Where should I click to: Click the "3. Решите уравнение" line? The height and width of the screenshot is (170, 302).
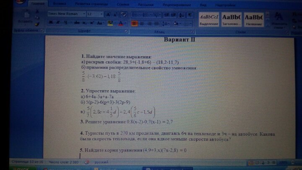click(127, 122)
